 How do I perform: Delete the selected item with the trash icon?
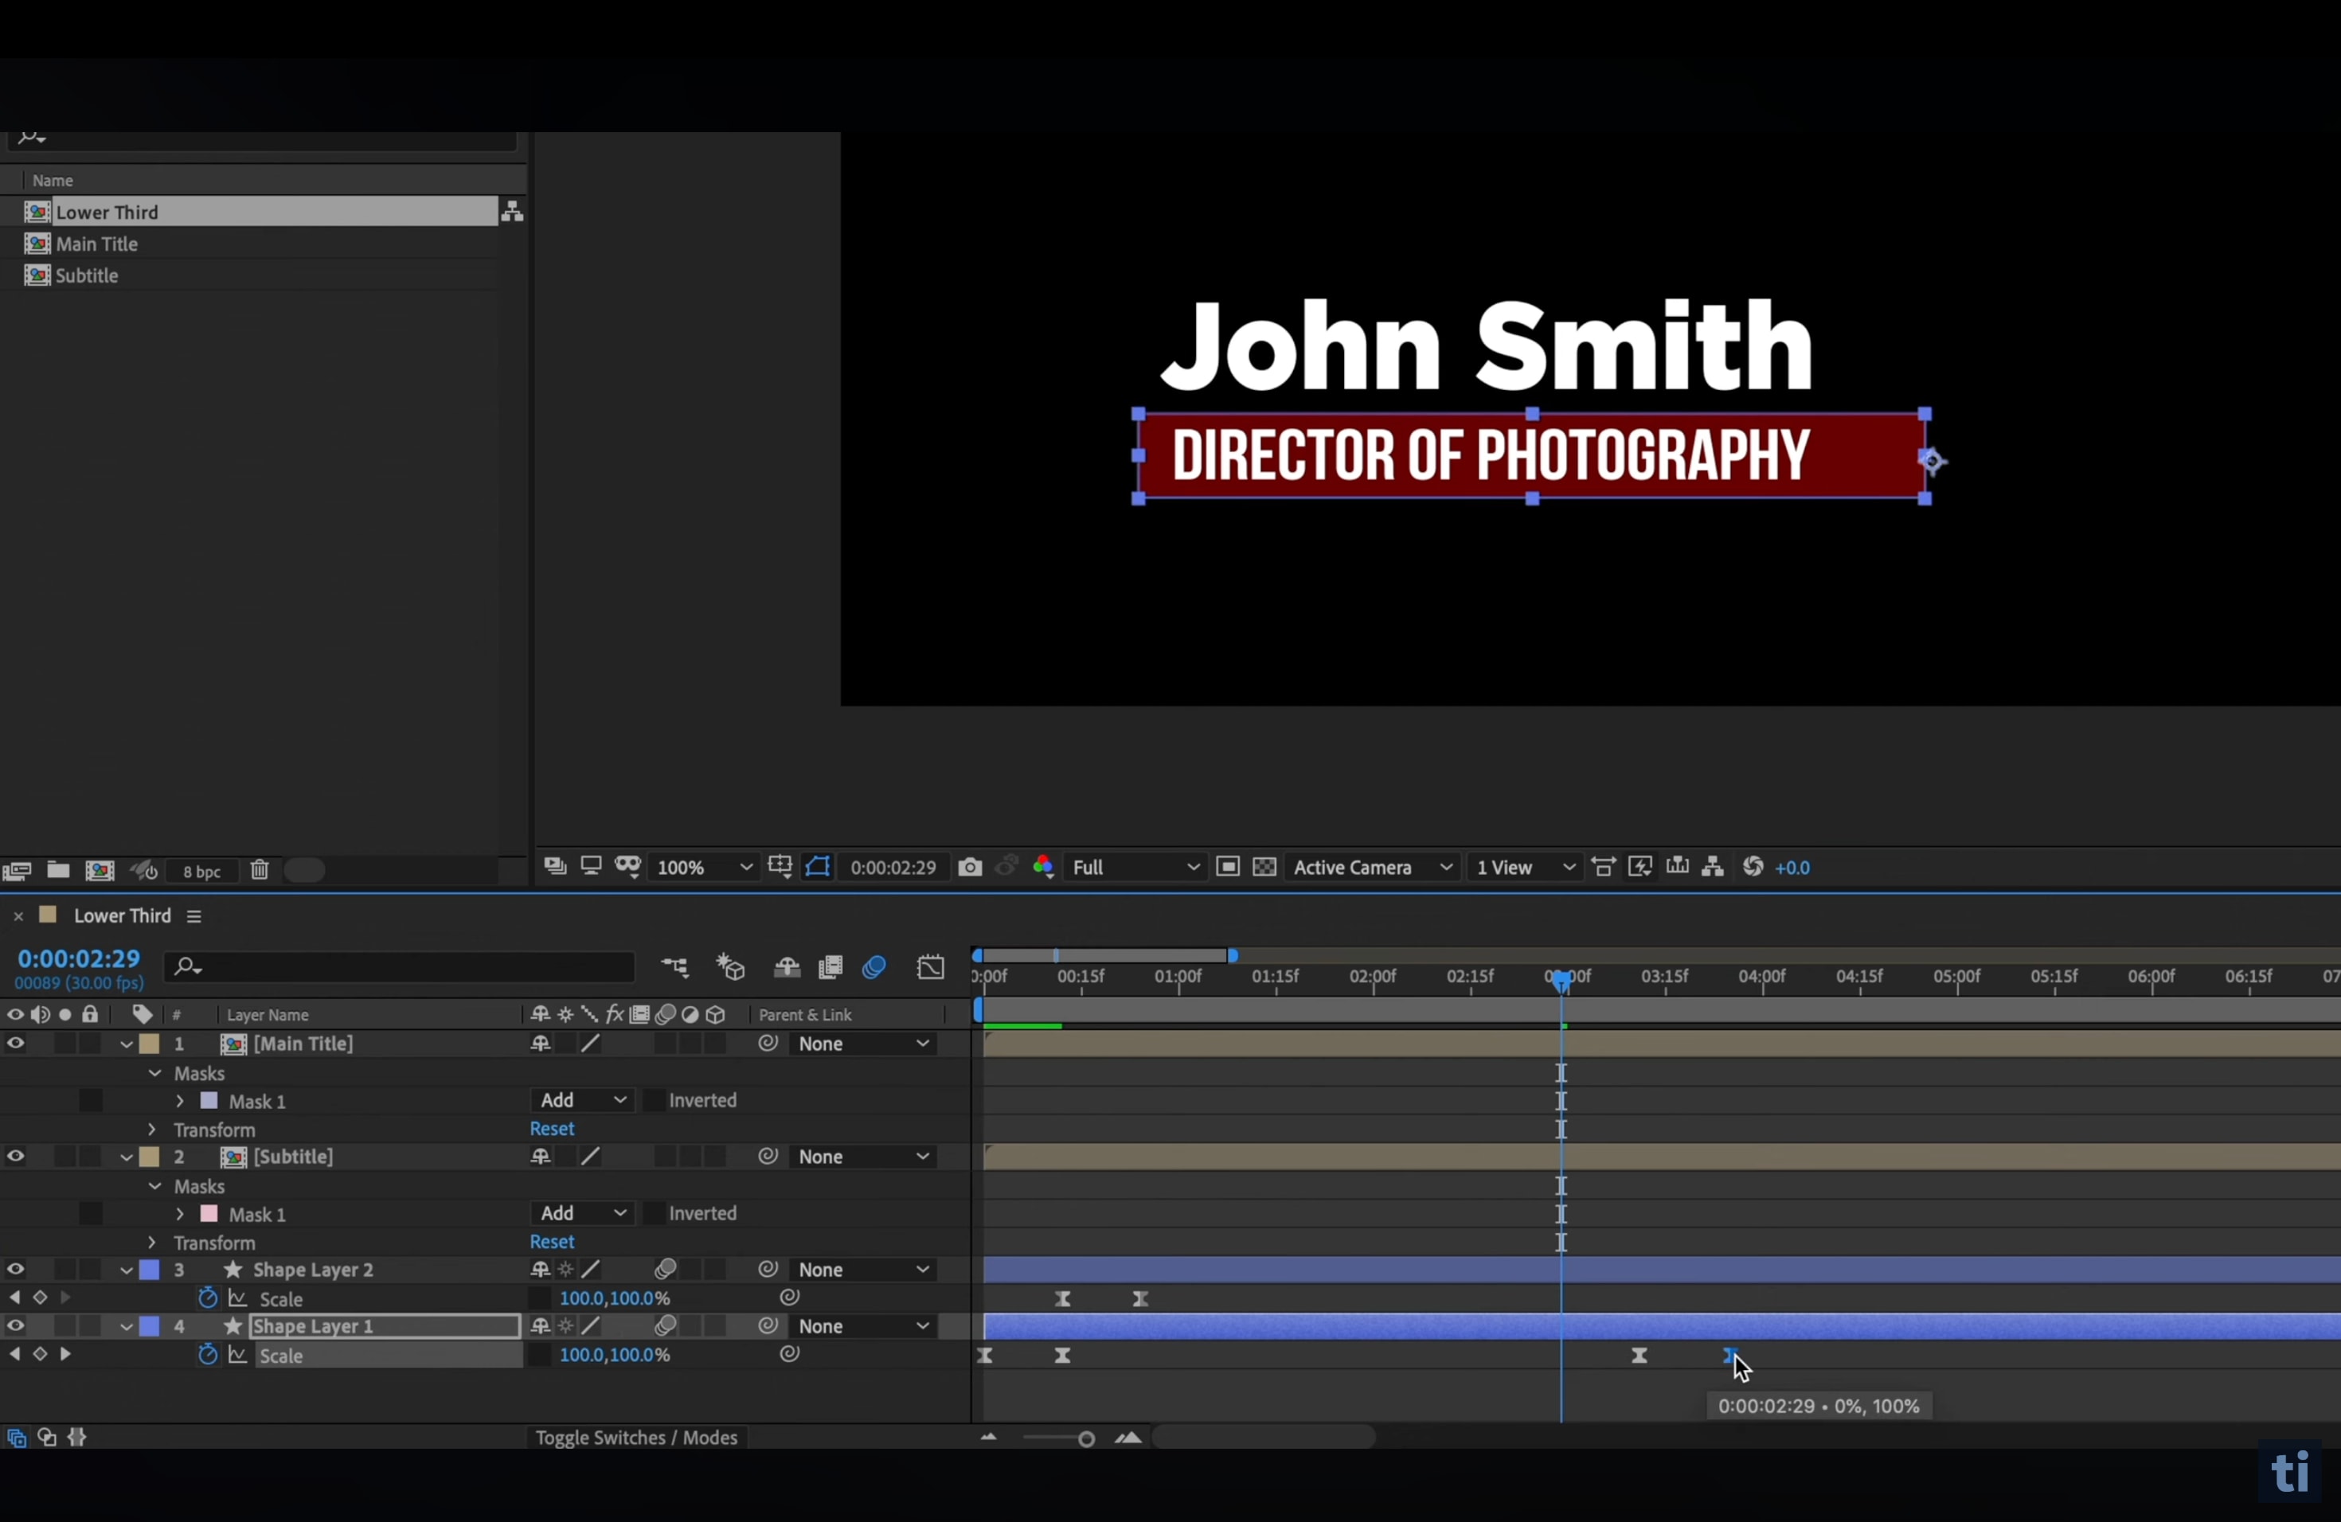coord(260,870)
